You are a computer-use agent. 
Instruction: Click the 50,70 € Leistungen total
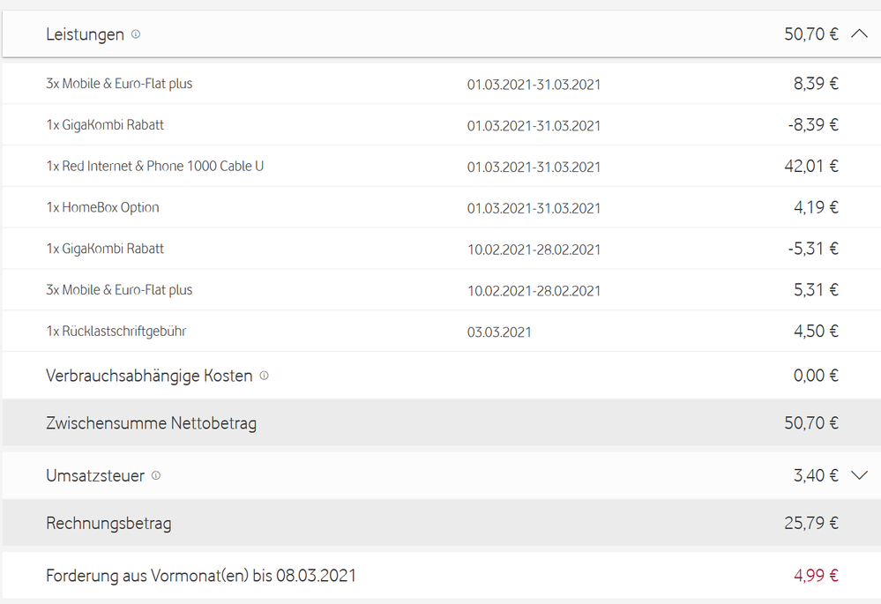pyautogui.click(x=810, y=34)
